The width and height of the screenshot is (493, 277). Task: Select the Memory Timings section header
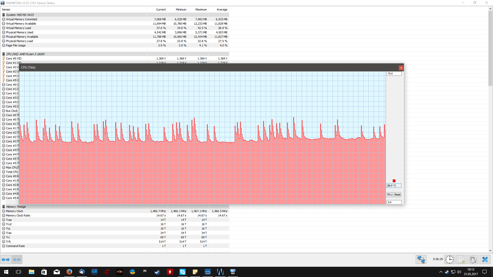[16, 207]
